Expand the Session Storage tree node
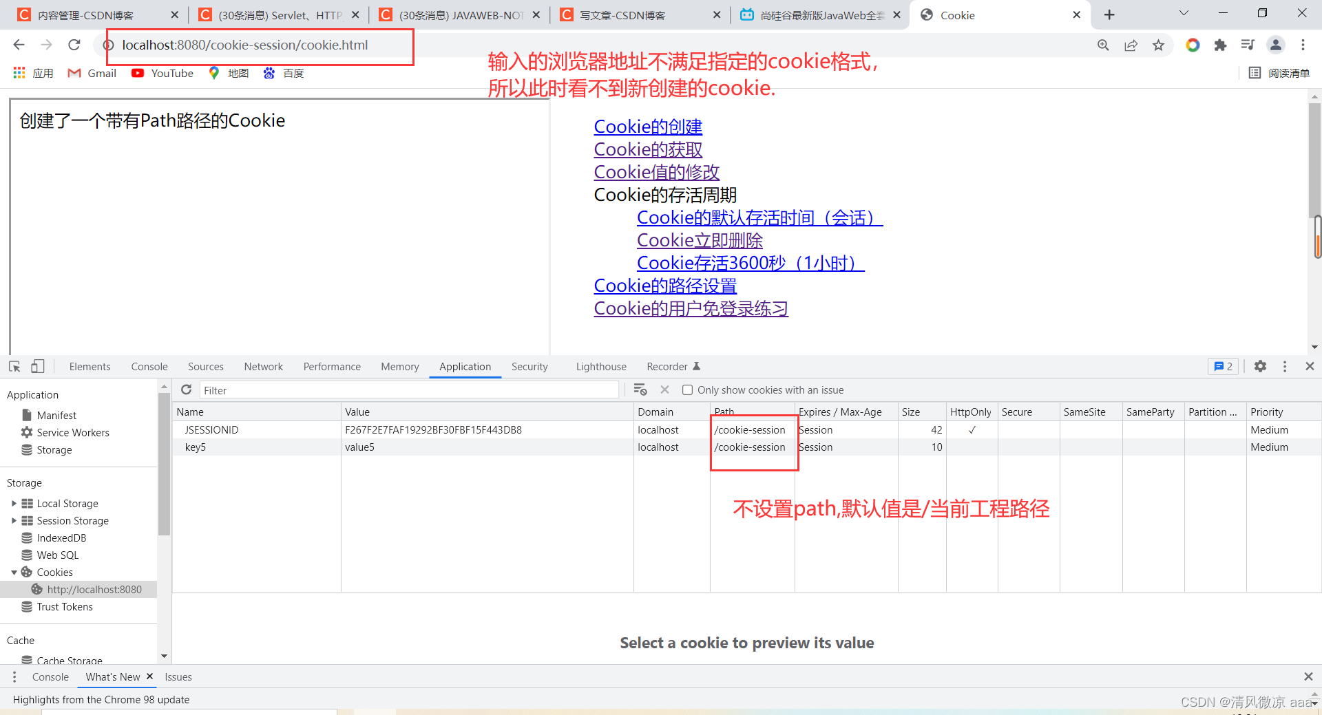Screen dimensions: 1322x715 (x=14, y=520)
